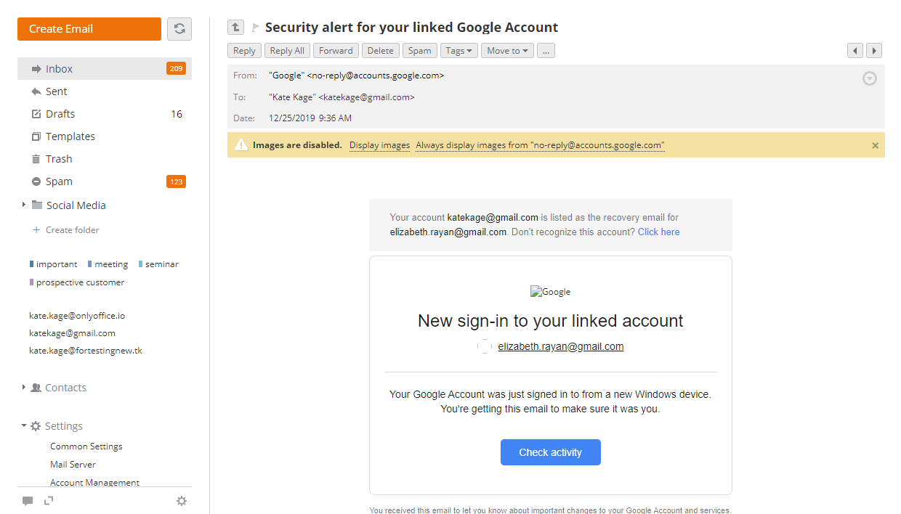The image size is (901, 514).
Task: Click the Display images link
Action: point(379,145)
